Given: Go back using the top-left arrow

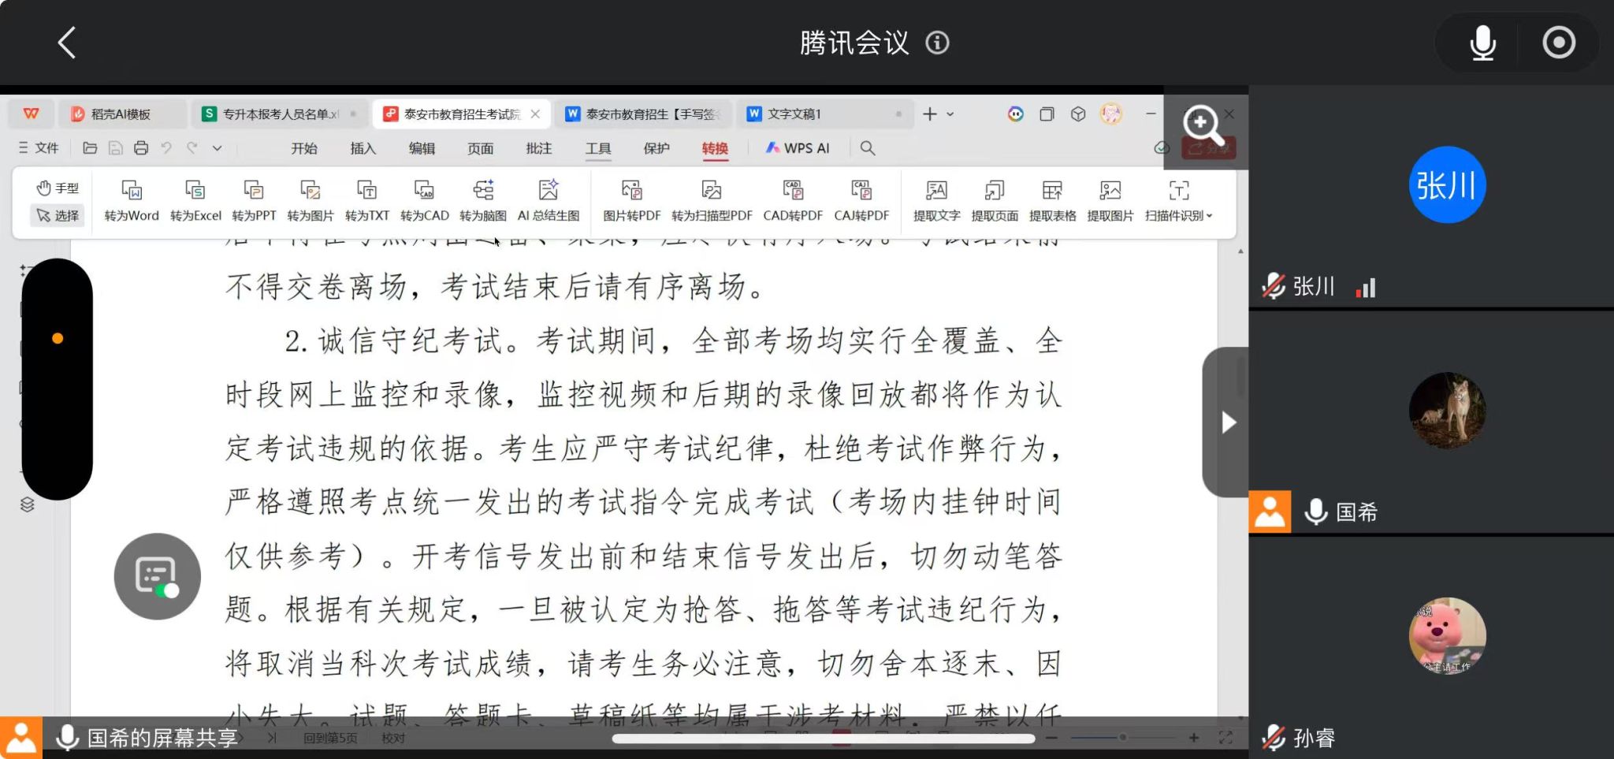Looking at the screenshot, I should (x=68, y=43).
